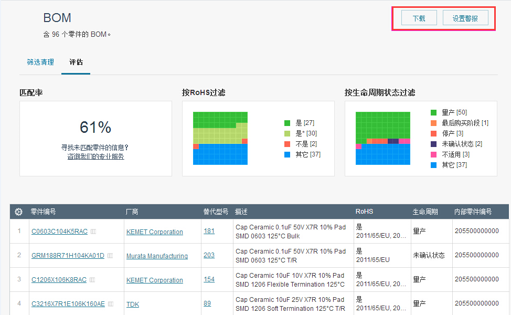Open part link C0603C104K5RAC
Screen dimensions: 511x315
click(60, 232)
